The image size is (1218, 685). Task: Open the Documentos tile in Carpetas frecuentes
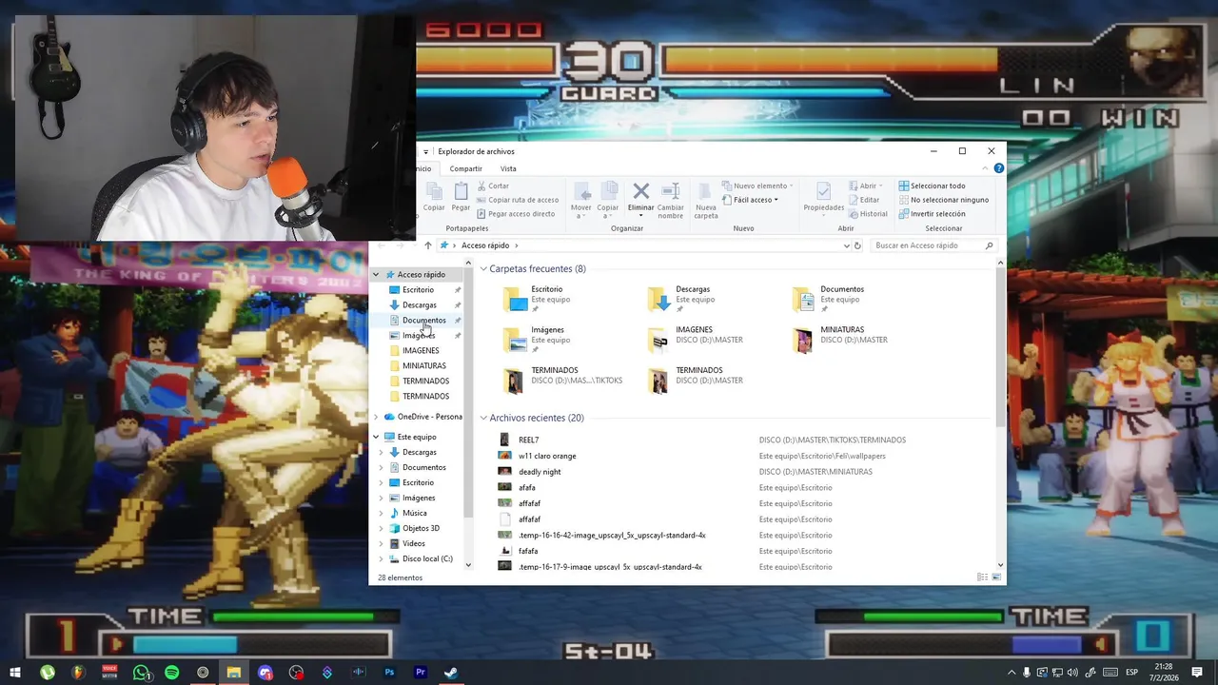(x=829, y=299)
